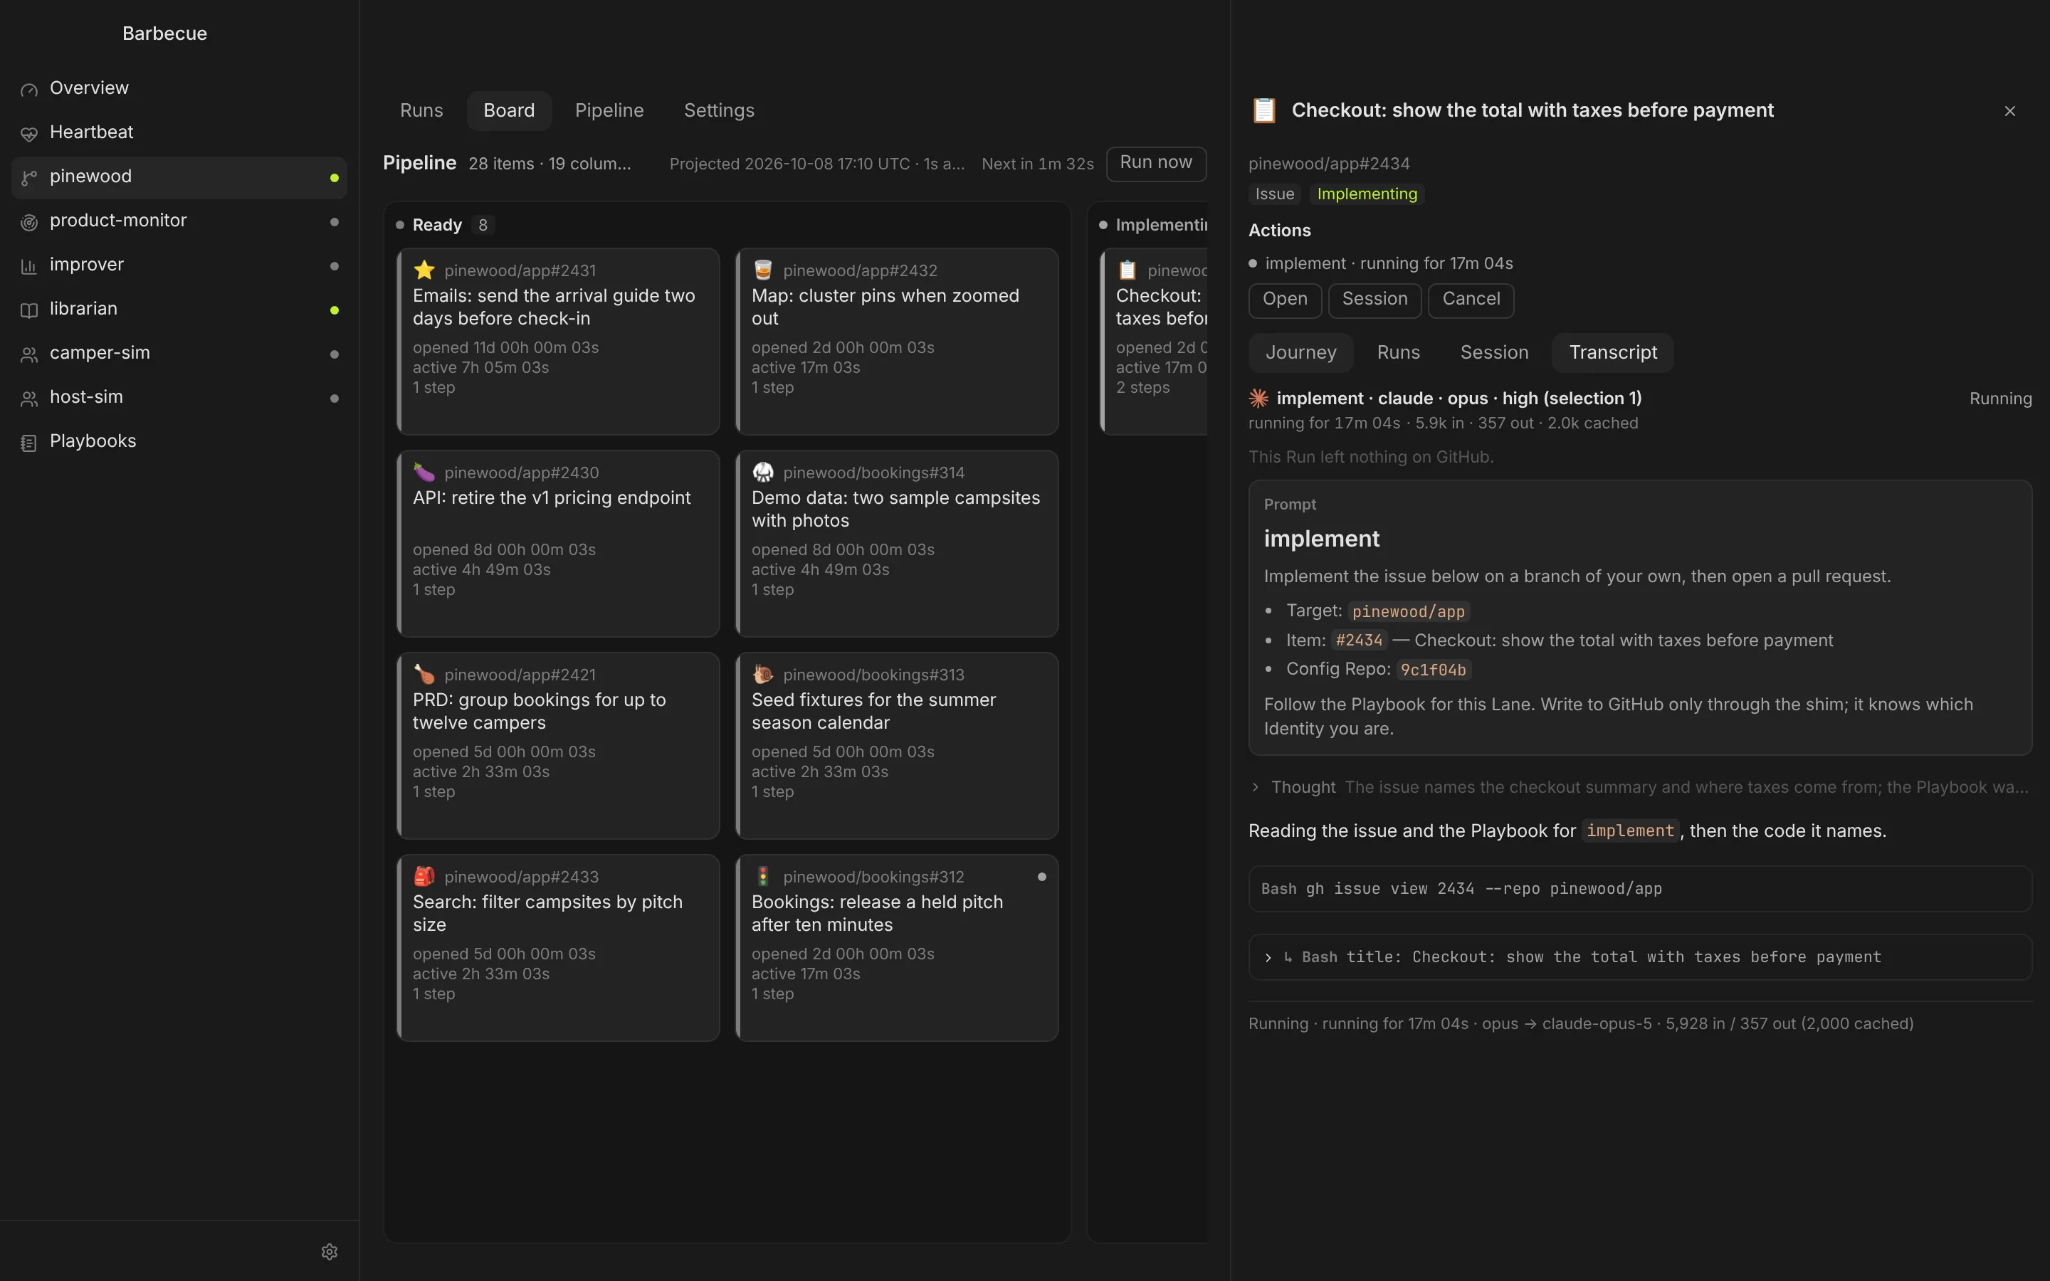The height and width of the screenshot is (1281, 2050).
Task: Click the Open action button
Action: point(1284,300)
